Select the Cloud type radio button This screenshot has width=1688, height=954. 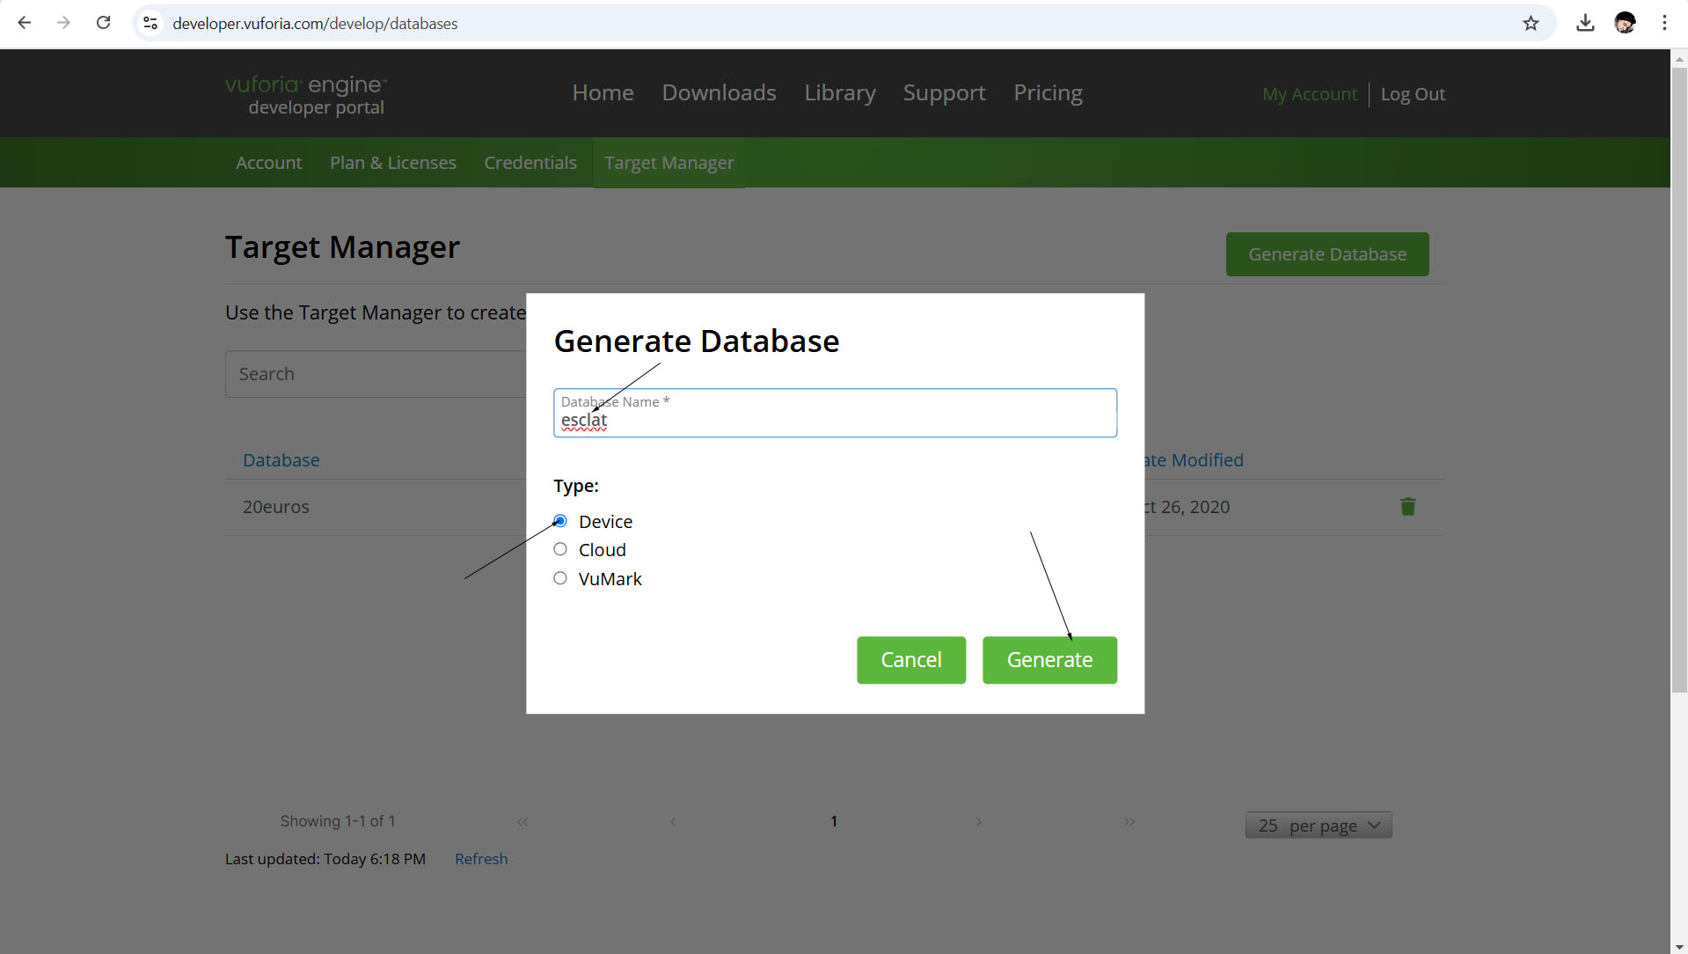point(560,550)
